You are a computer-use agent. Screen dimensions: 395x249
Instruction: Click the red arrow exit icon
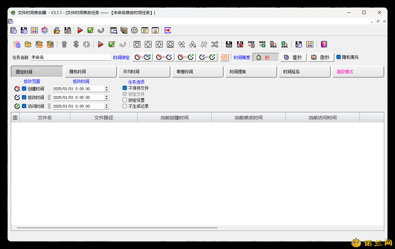(x=168, y=30)
